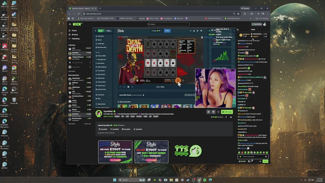Open FernAboutTown's channel in Recommended
Viewport: 325px width, 183px height.
(79, 97)
